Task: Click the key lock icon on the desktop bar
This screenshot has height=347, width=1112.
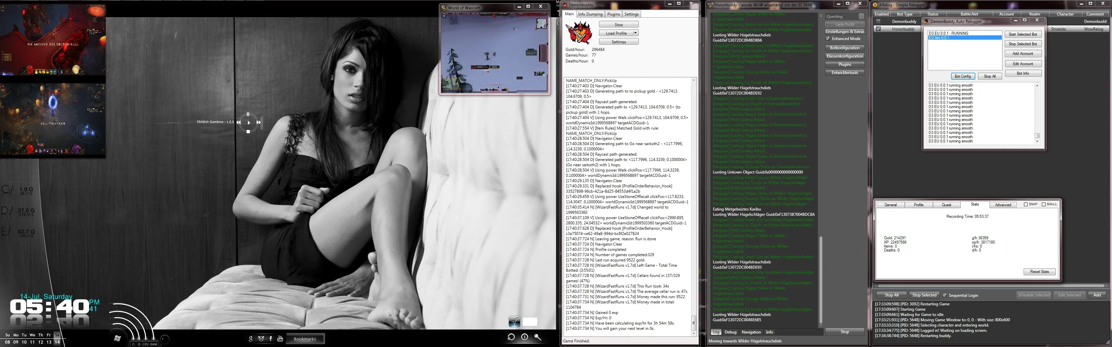Action: point(538,337)
